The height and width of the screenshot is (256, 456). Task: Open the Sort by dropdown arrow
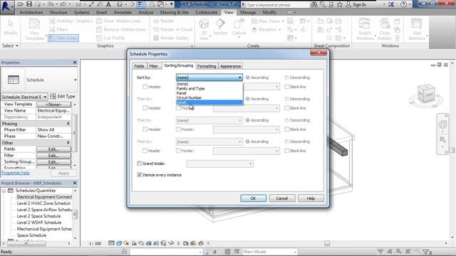(x=239, y=78)
